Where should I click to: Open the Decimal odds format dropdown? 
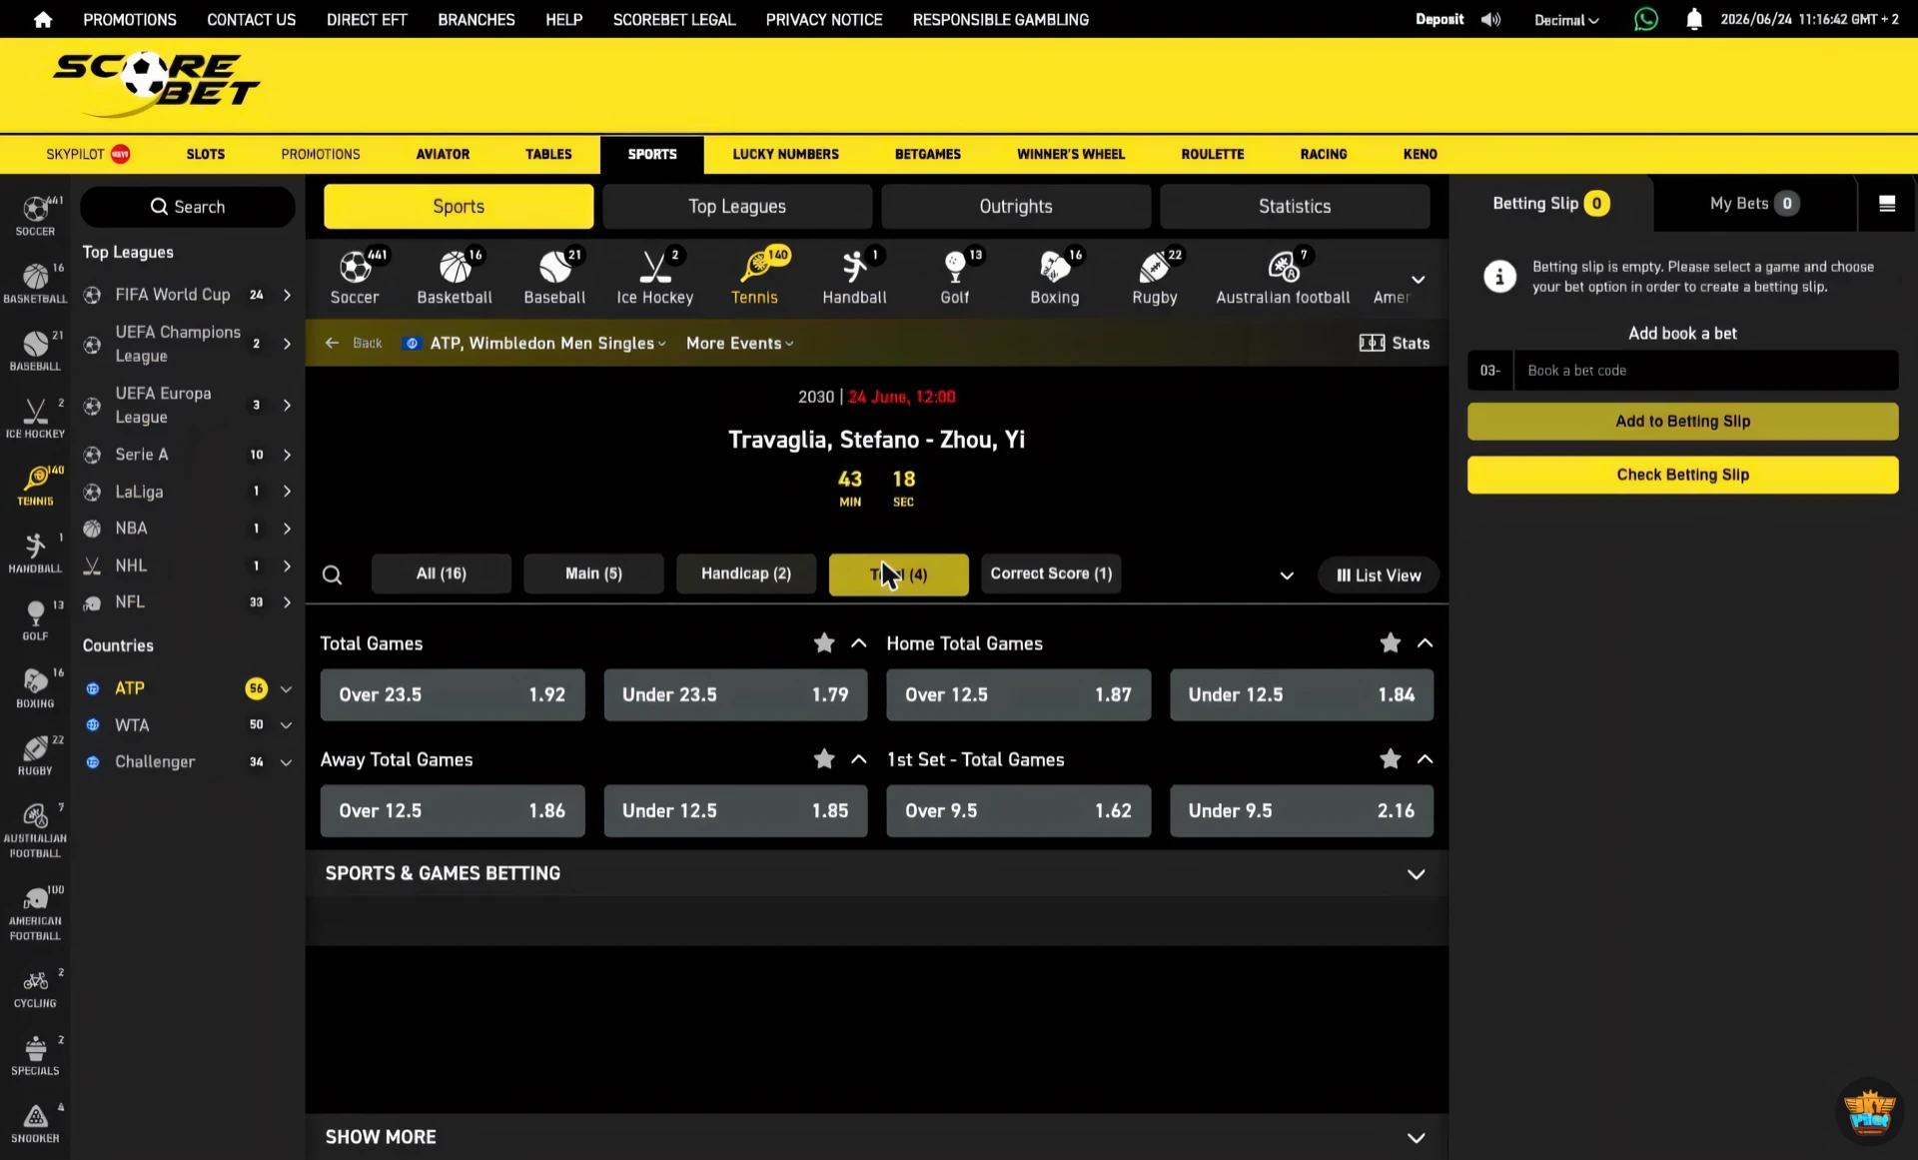(1565, 20)
